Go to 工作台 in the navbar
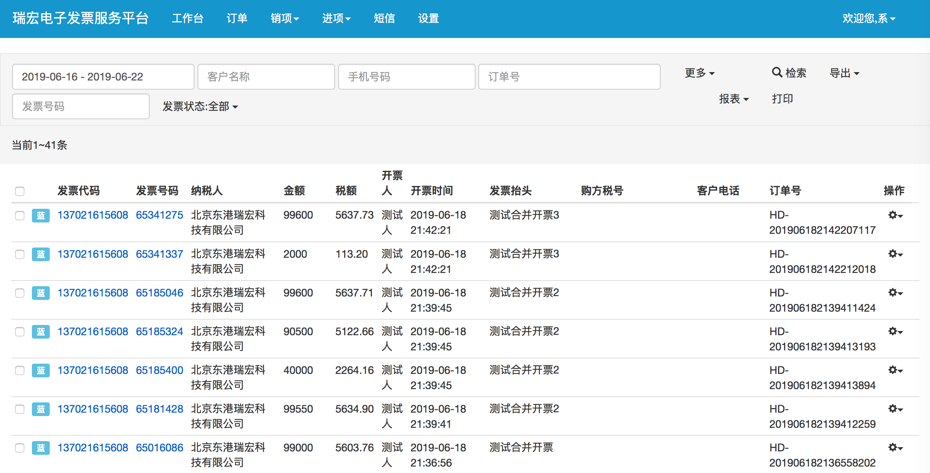 pyautogui.click(x=188, y=18)
